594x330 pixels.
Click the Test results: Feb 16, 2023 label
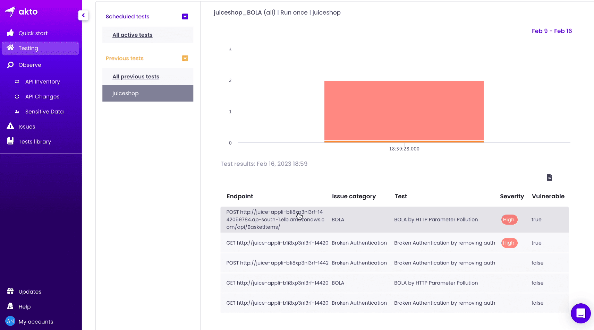[x=264, y=164]
